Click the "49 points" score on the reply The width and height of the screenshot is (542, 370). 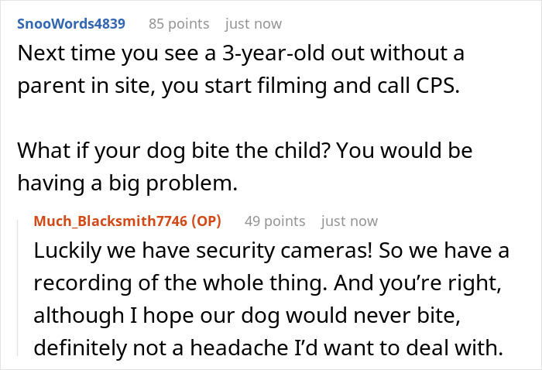coord(274,221)
